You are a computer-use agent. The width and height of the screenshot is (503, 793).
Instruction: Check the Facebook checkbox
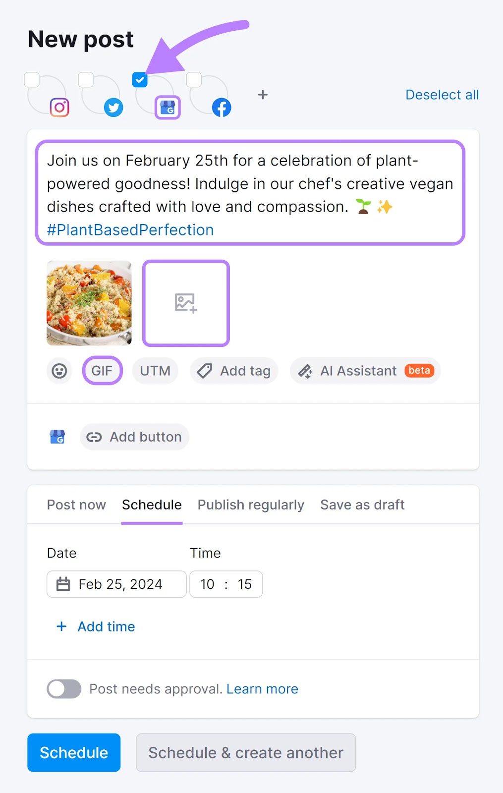pyautogui.click(x=193, y=79)
